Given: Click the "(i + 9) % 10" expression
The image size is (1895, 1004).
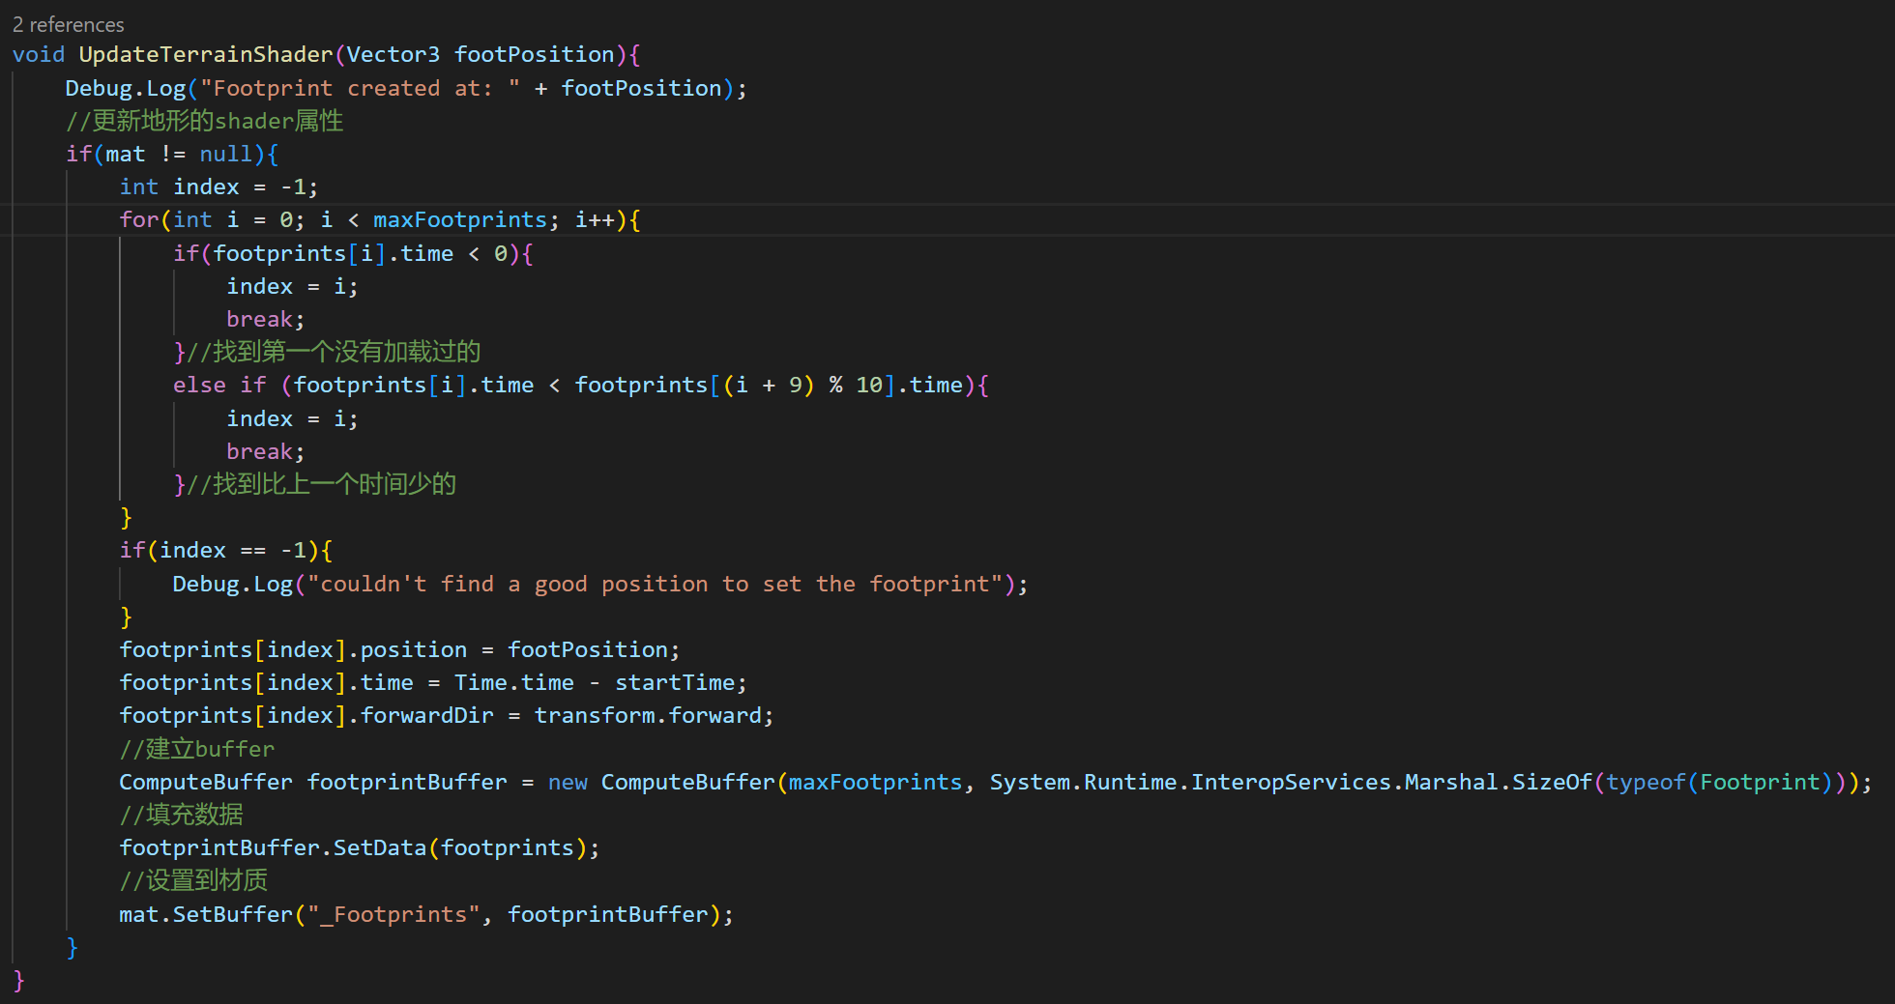Looking at the screenshot, I should [802, 385].
